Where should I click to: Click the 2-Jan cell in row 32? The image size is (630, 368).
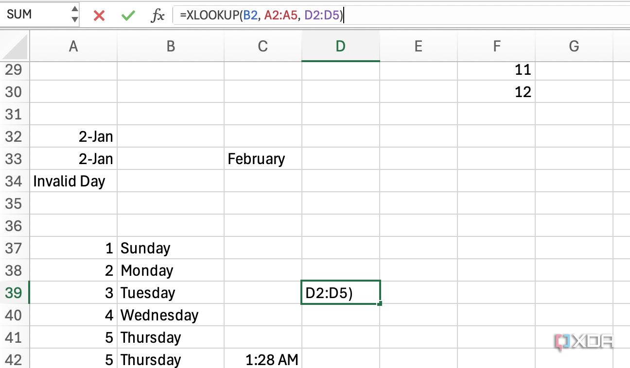click(x=73, y=136)
